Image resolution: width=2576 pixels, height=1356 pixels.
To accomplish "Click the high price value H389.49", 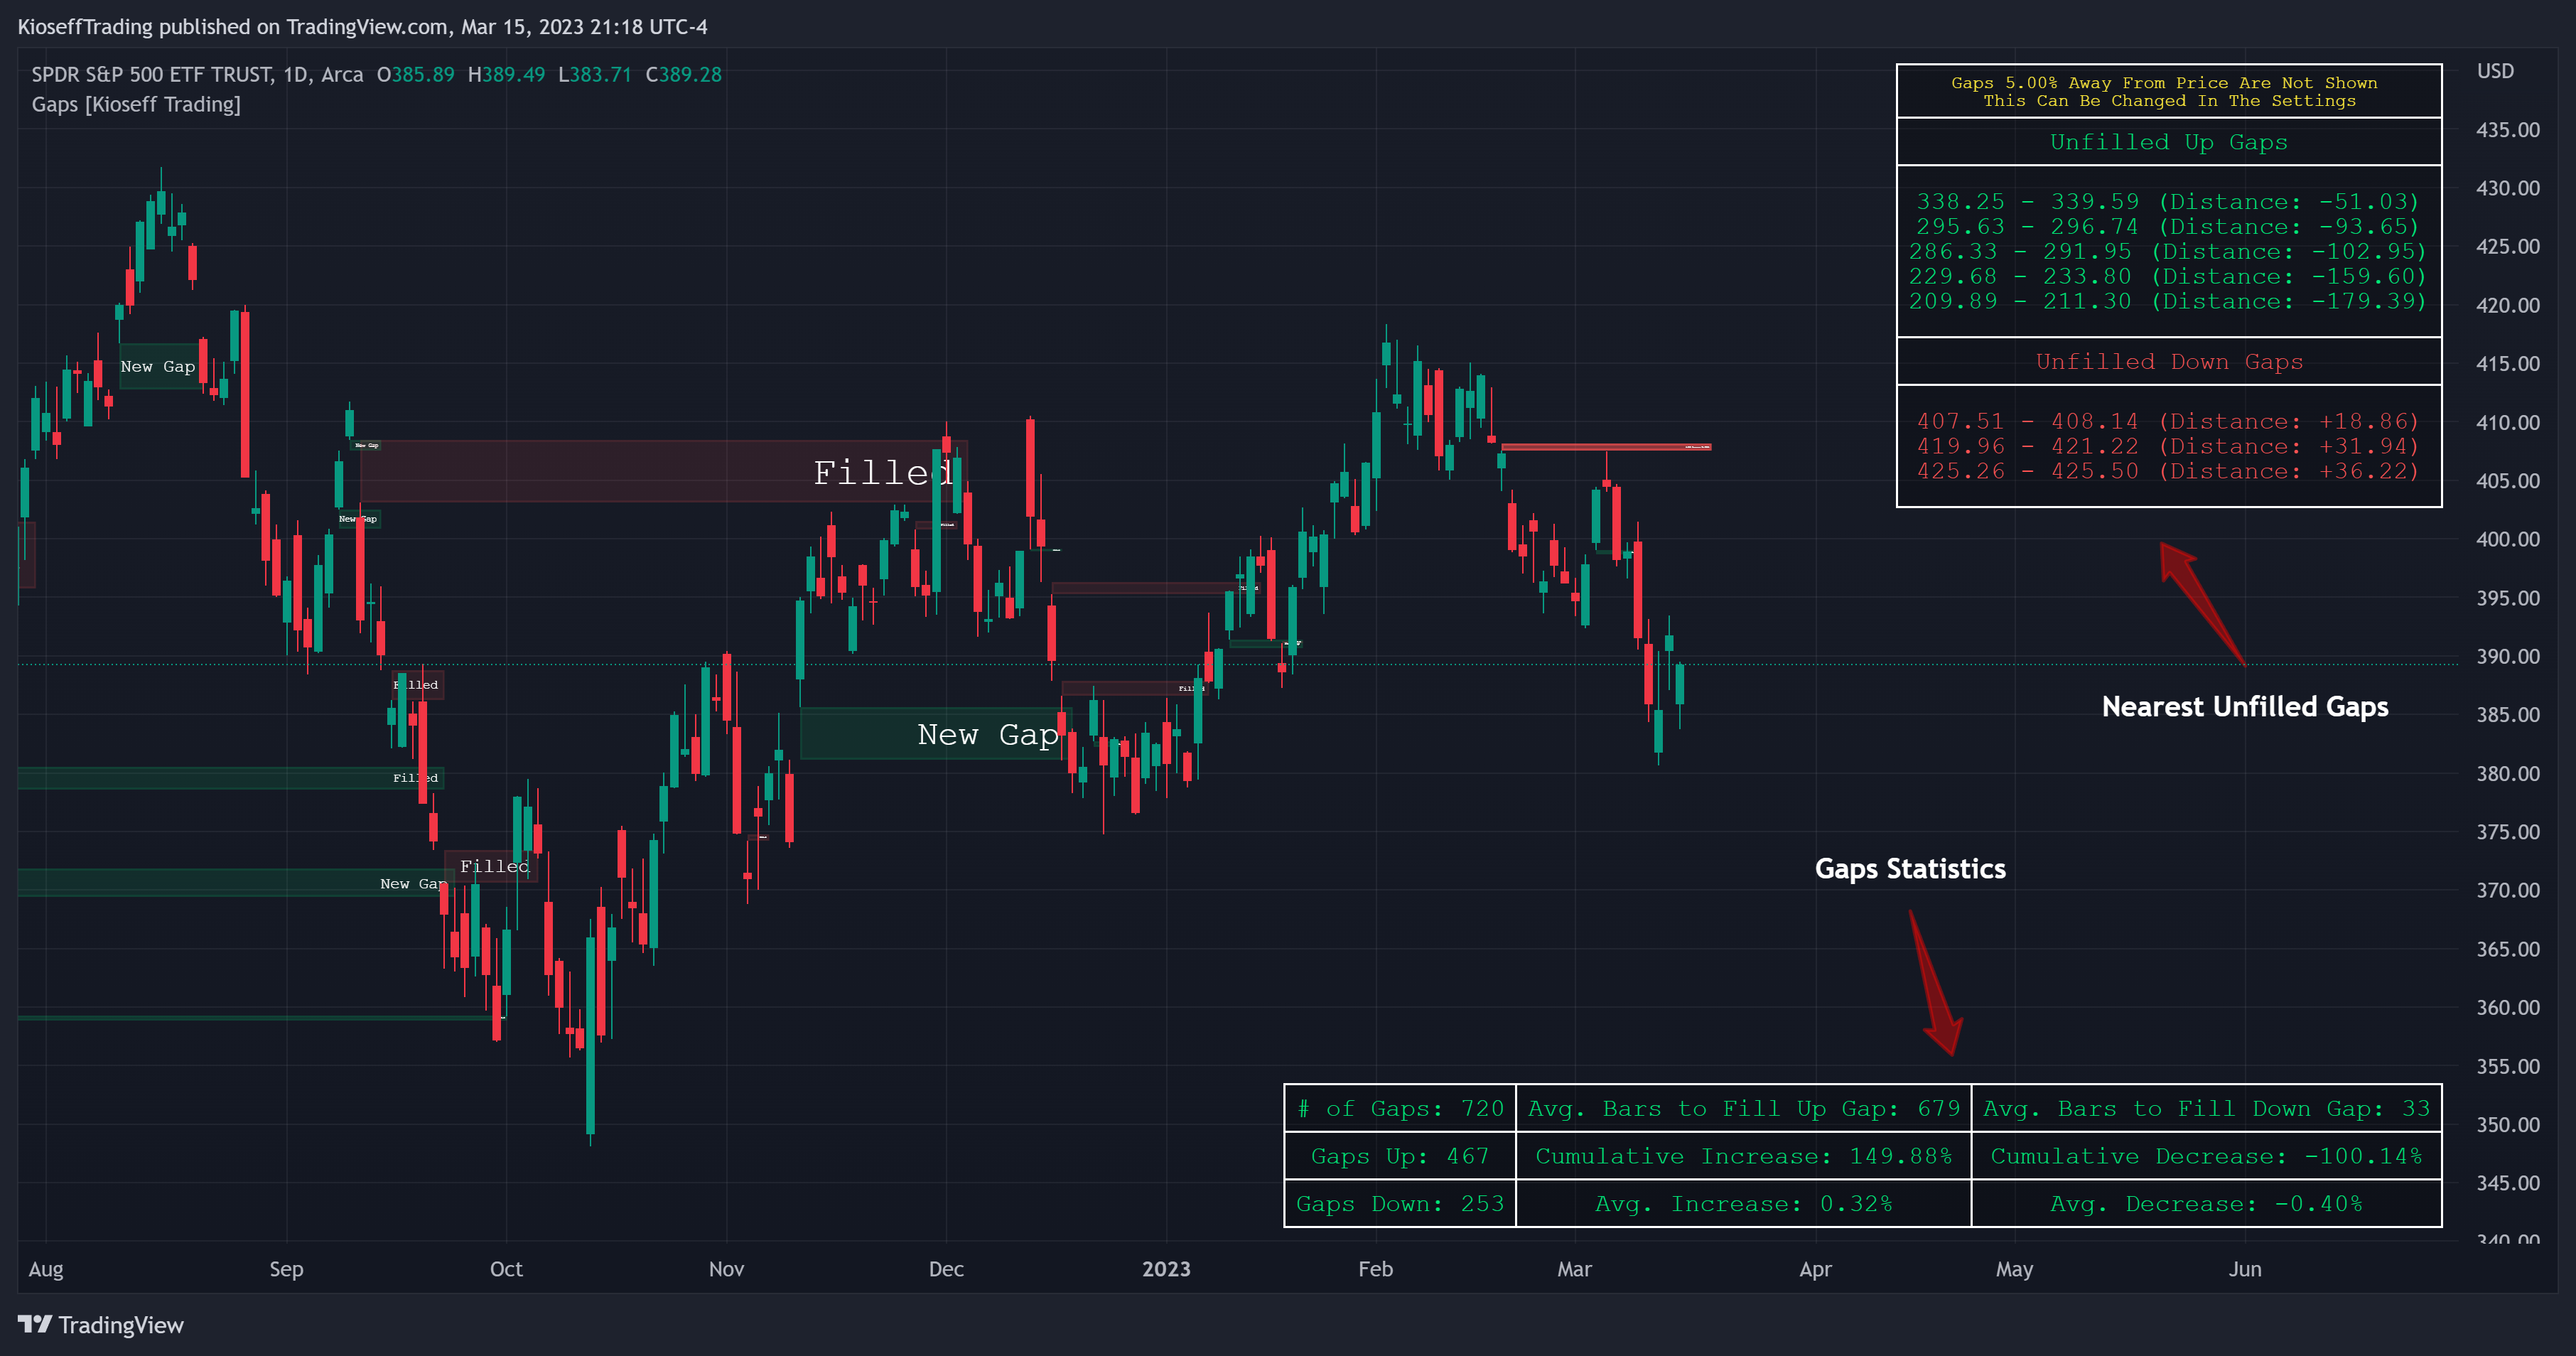I will [x=506, y=74].
